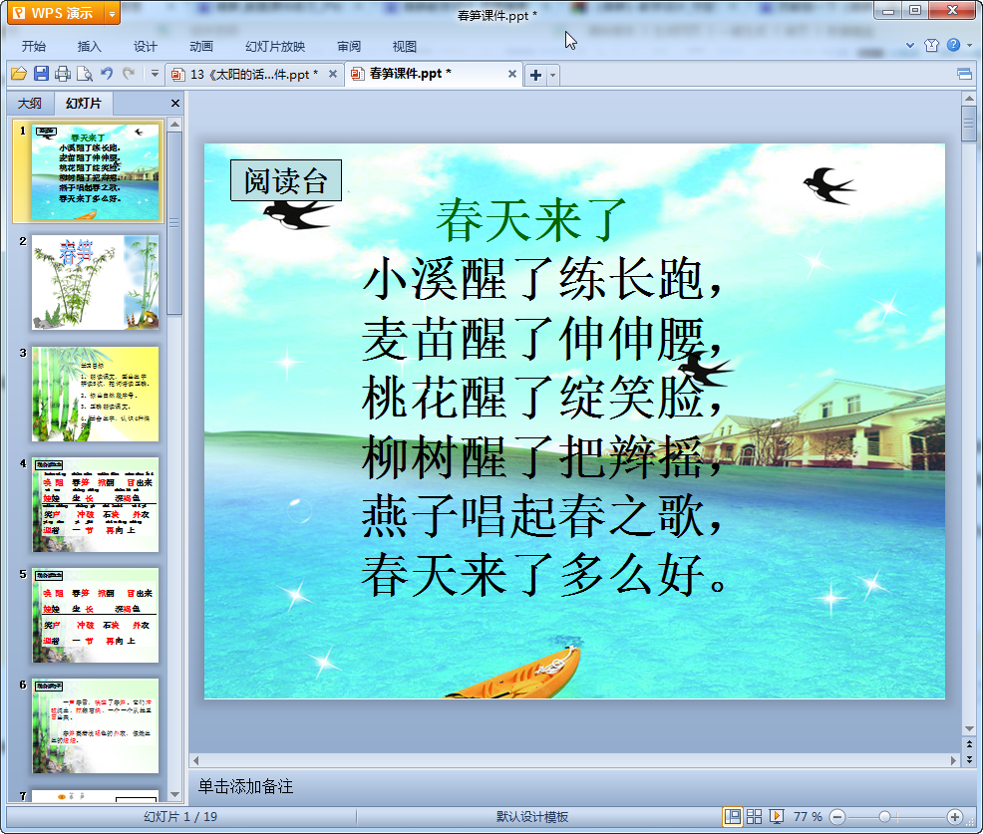Open the WPS 演示 application menu
983x834 pixels.
tap(57, 13)
